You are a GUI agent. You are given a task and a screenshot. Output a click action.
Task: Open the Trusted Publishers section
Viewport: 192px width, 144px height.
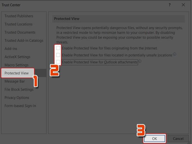[x=19, y=16]
